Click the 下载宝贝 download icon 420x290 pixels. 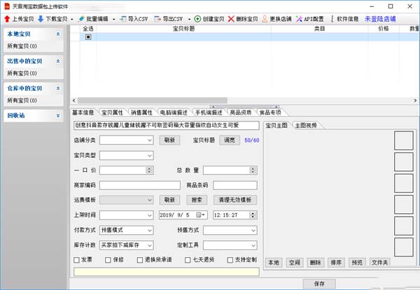[41, 18]
